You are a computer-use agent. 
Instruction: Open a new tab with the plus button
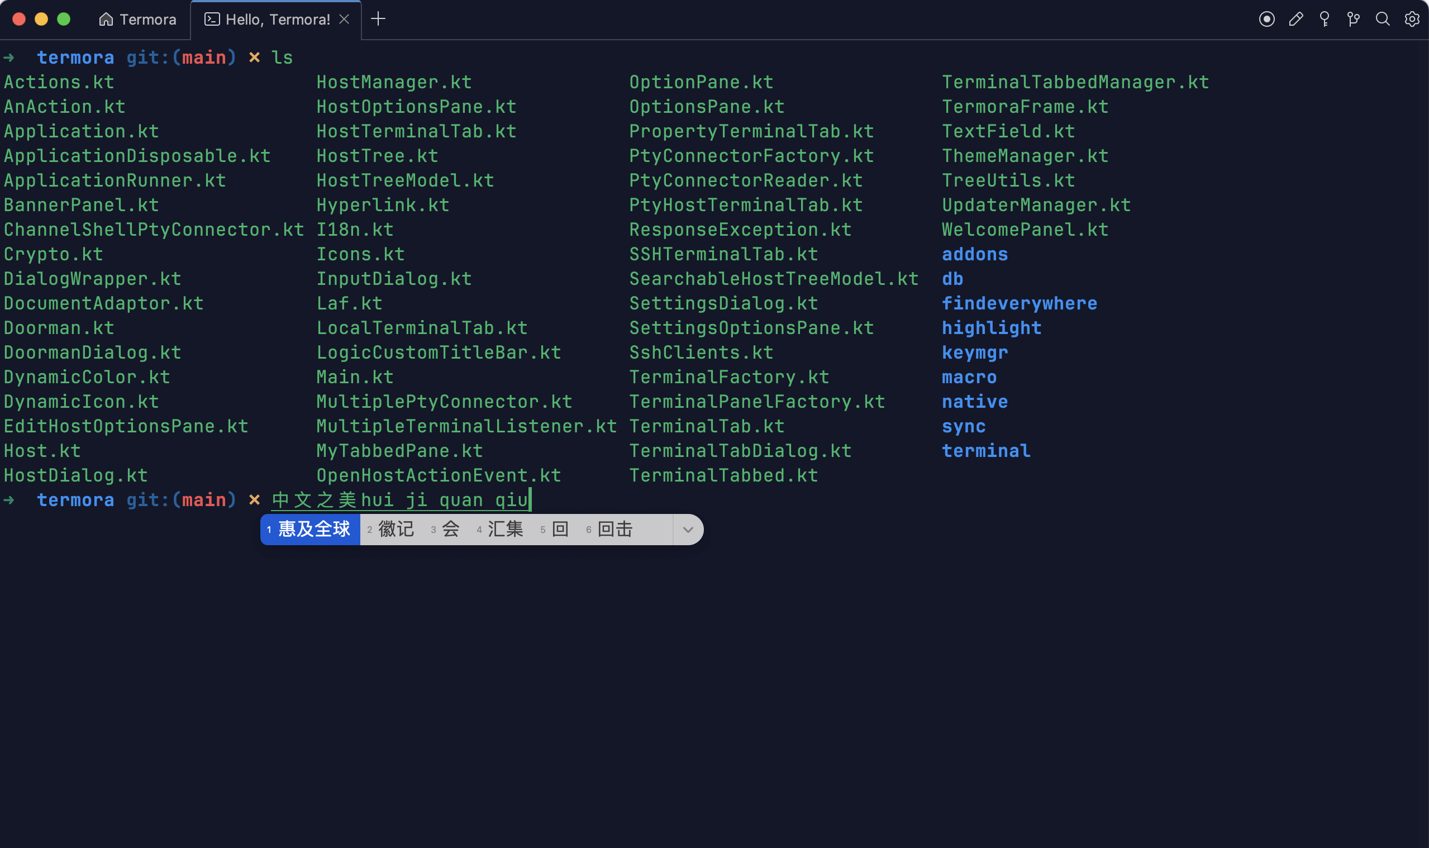tap(378, 19)
